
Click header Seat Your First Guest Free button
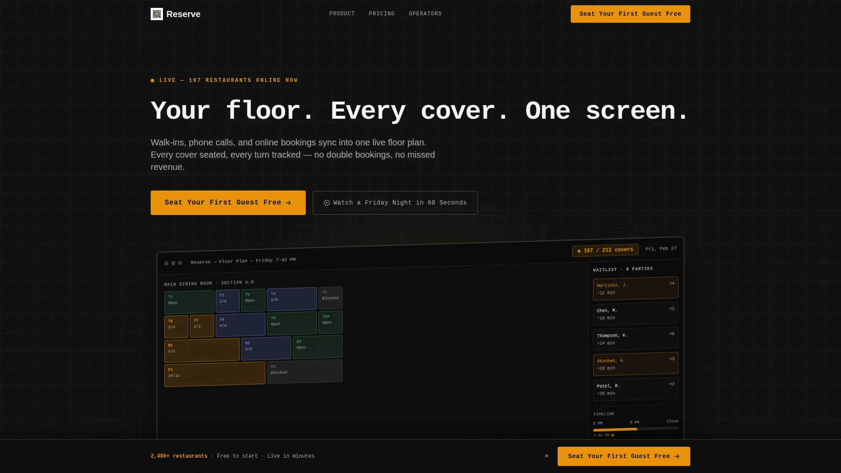[630, 14]
